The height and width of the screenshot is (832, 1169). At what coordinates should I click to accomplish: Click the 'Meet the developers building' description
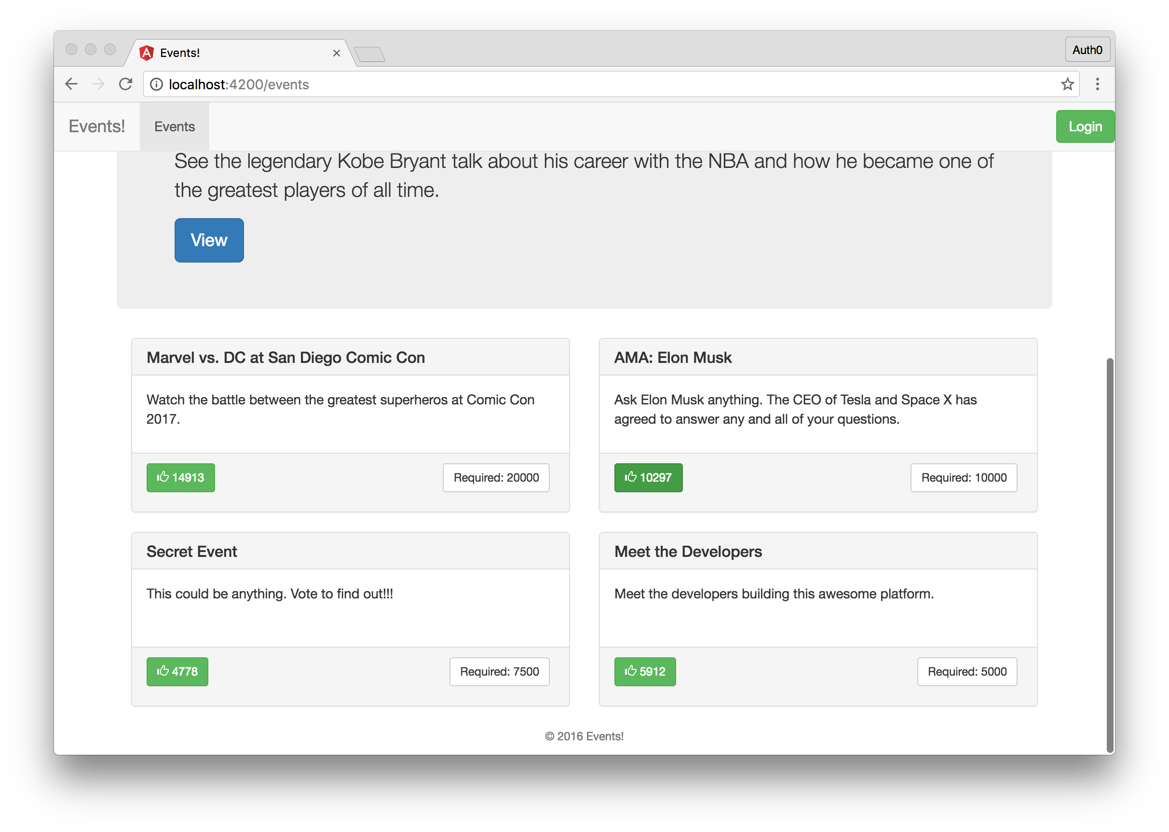click(774, 593)
